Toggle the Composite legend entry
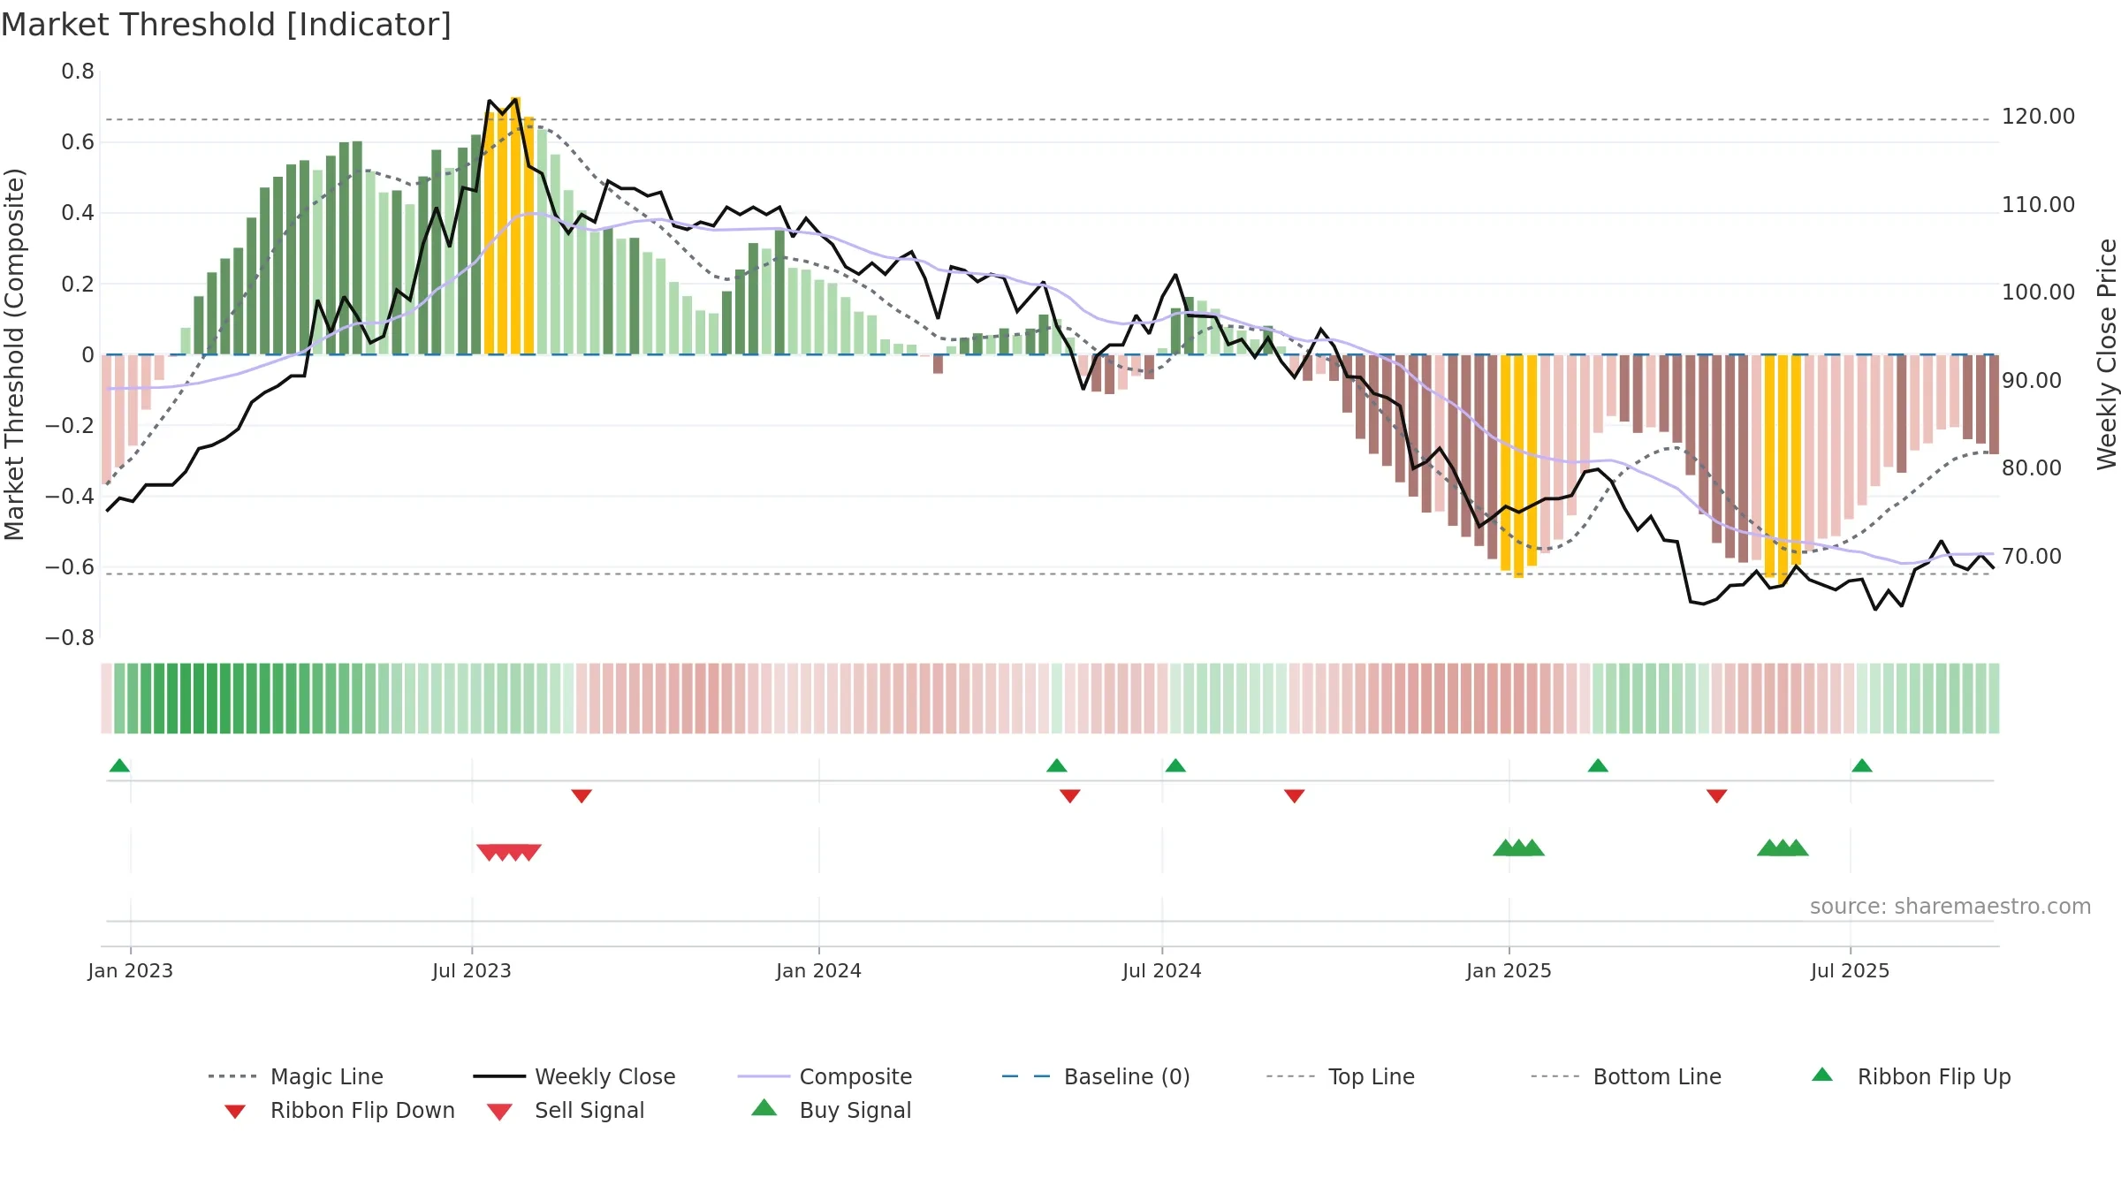The height and width of the screenshot is (1193, 2121). [825, 1076]
